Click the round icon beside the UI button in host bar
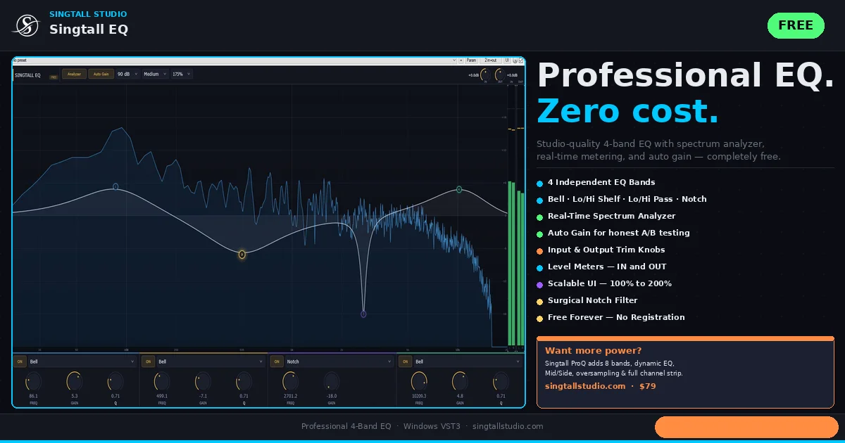The image size is (845, 443). (515, 60)
